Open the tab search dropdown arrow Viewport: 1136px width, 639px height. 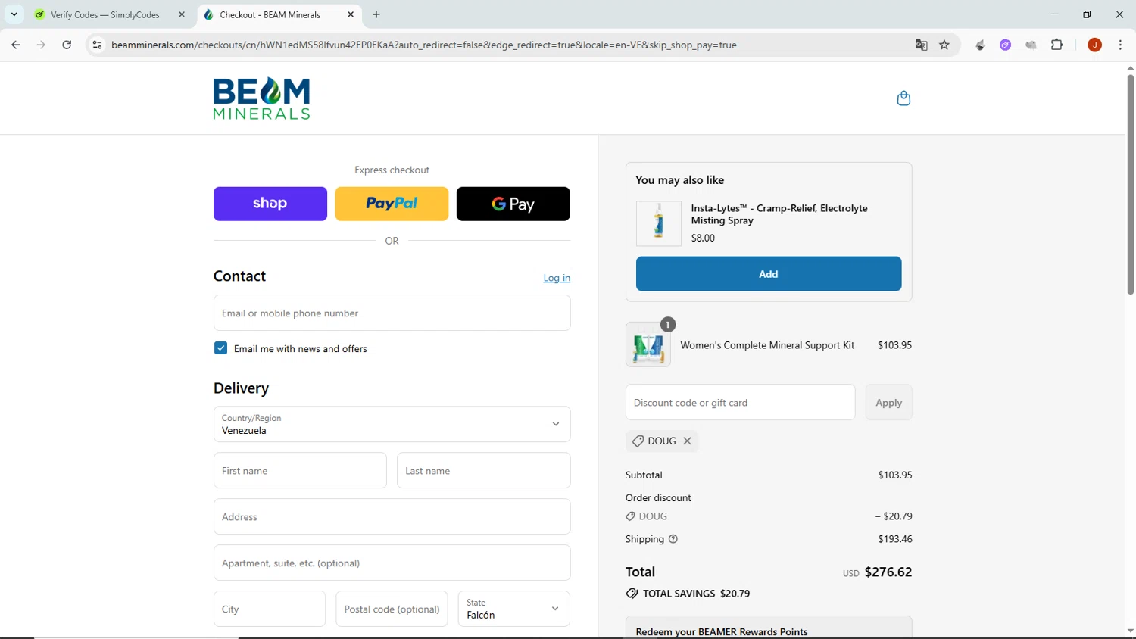pyautogui.click(x=14, y=14)
